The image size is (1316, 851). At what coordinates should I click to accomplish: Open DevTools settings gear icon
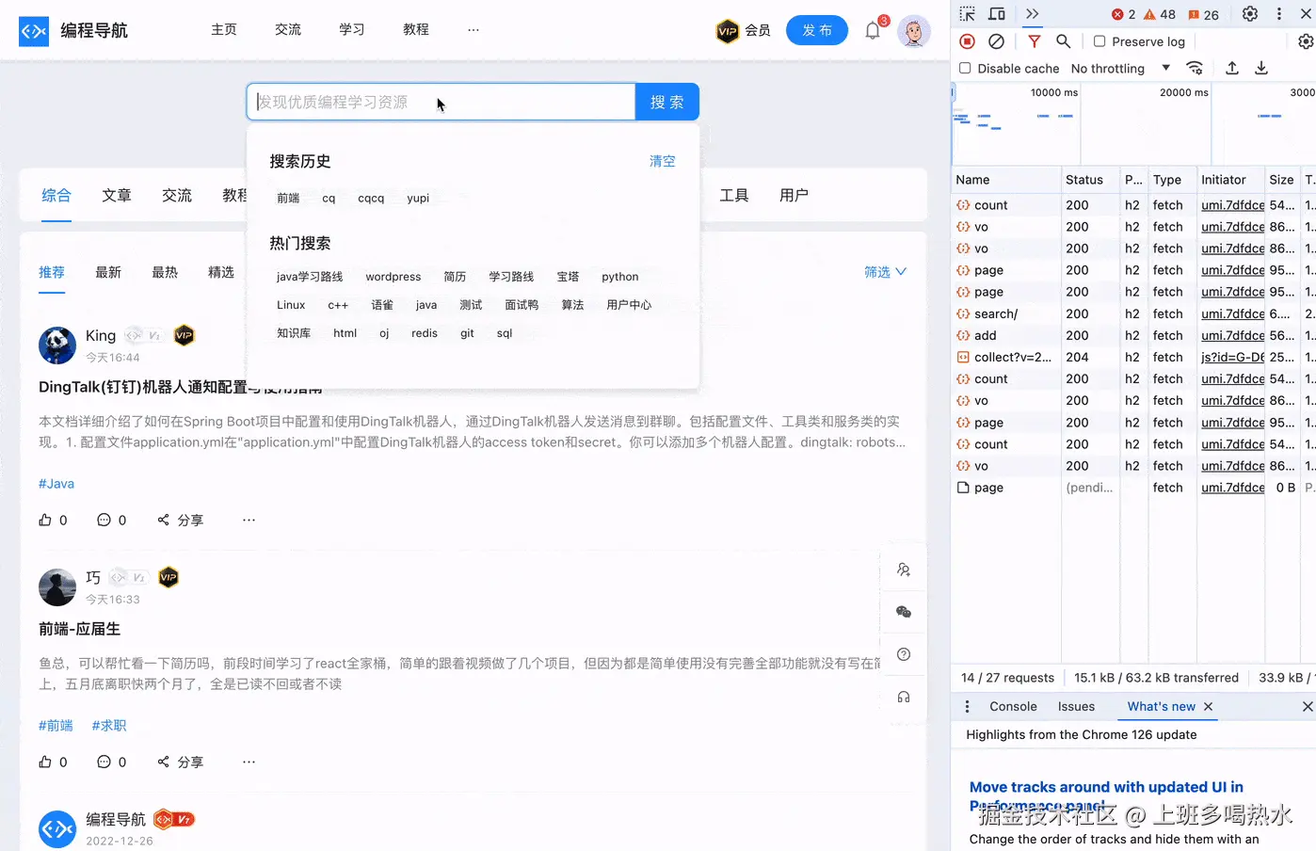[1250, 14]
